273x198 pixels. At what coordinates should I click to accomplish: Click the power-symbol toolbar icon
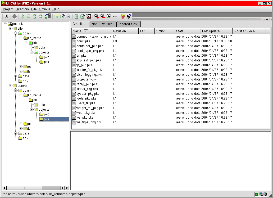tap(6, 16)
